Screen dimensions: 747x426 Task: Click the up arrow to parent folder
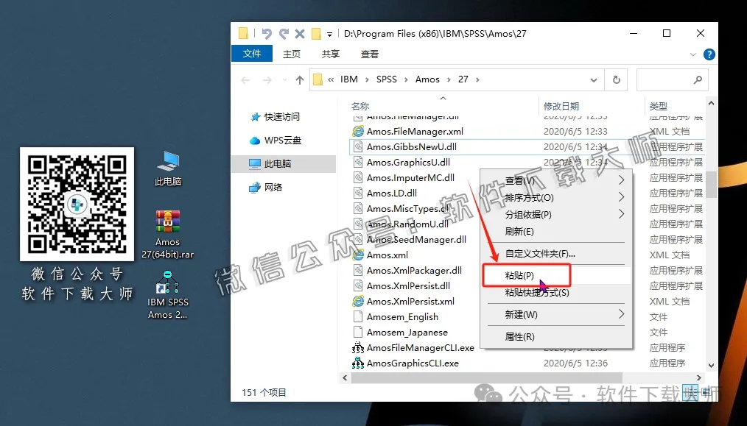click(301, 79)
